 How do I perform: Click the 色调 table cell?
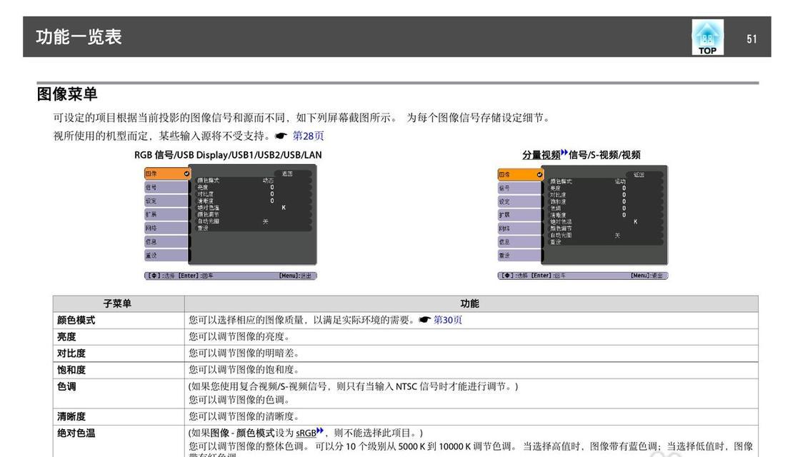point(119,393)
